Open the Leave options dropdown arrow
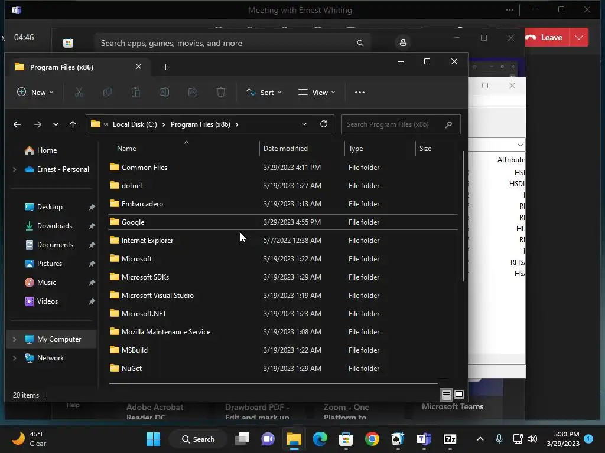Viewport: 605px width, 453px height. 579,37
